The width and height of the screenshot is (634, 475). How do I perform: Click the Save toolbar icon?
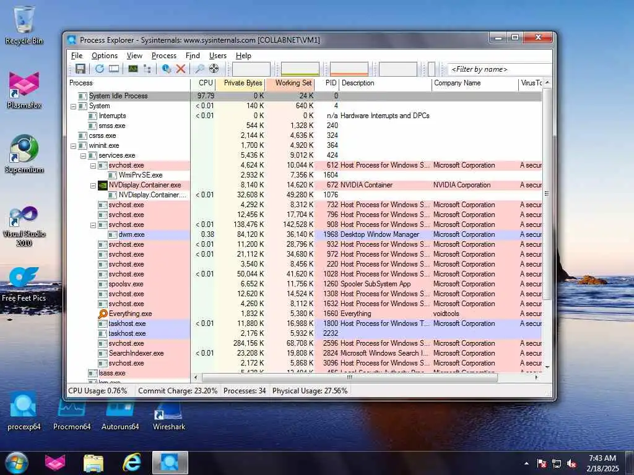click(80, 69)
